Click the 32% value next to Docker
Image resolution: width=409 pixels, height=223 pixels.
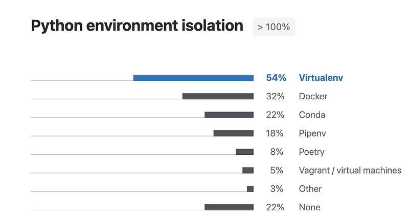[x=275, y=96]
